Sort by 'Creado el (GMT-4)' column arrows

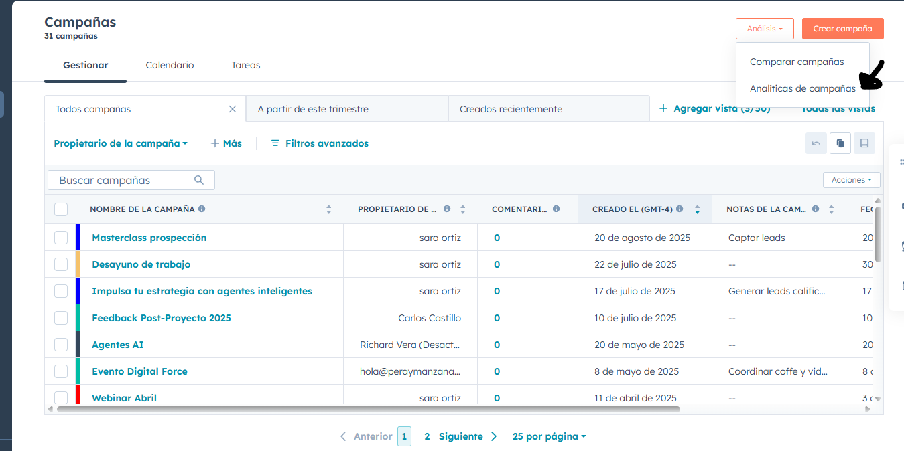697,209
